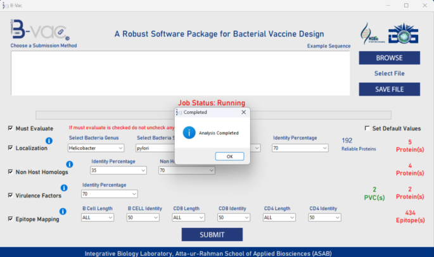Enable the Set Default Values checkbox
The width and height of the screenshot is (434, 257).
click(x=367, y=128)
